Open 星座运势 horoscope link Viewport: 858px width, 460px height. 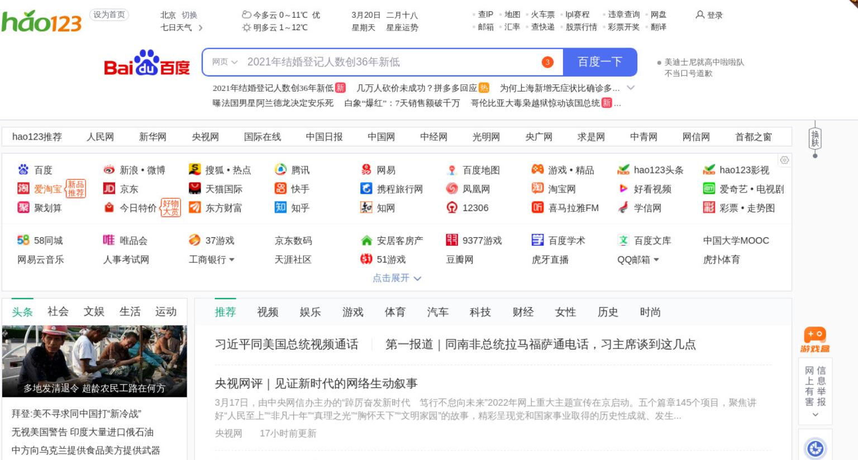(402, 27)
